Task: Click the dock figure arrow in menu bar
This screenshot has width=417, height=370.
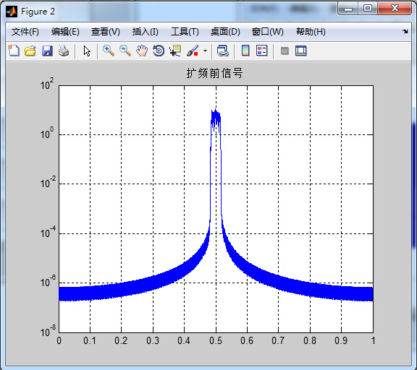Action: click(x=405, y=31)
